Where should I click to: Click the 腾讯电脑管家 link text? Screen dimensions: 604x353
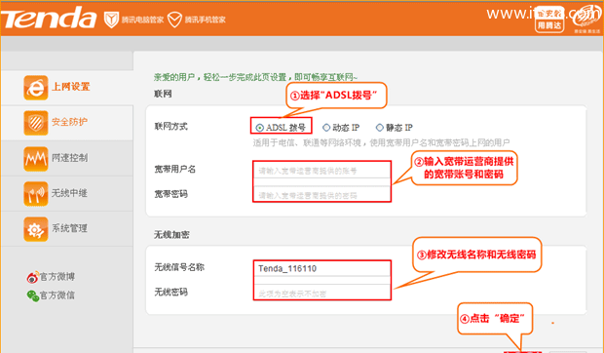[x=142, y=20]
